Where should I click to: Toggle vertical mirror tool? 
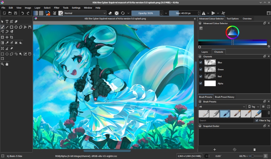click(213, 13)
